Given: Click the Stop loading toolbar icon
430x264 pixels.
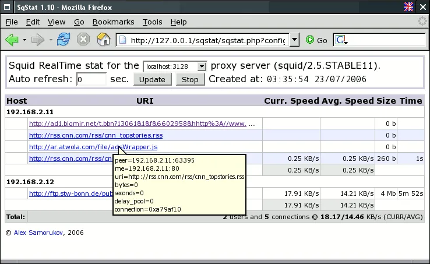Looking at the screenshot, I should [x=83, y=40].
